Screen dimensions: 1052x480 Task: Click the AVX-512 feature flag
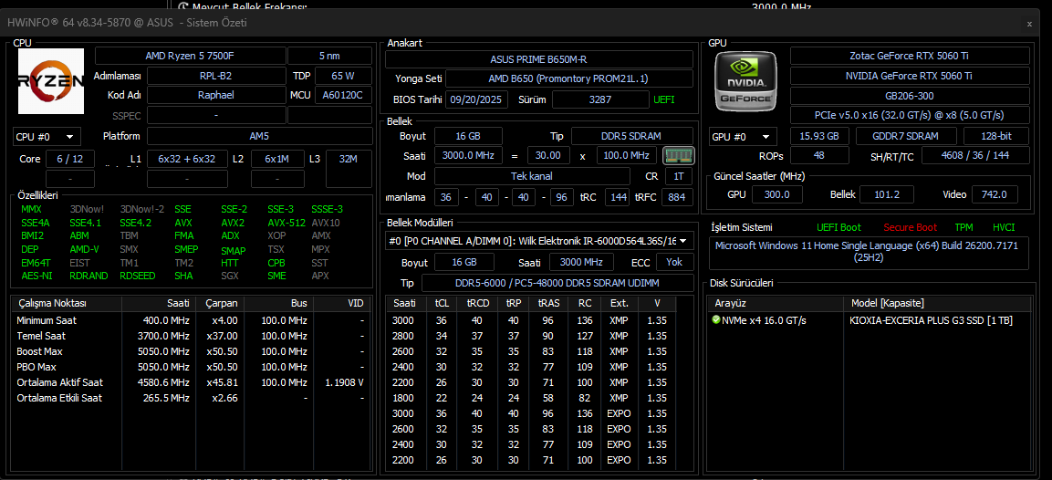(286, 223)
